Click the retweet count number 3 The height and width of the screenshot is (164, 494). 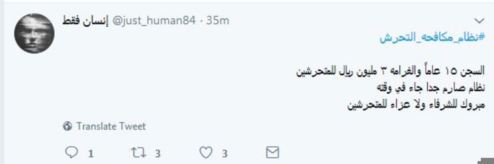point(157,154)
